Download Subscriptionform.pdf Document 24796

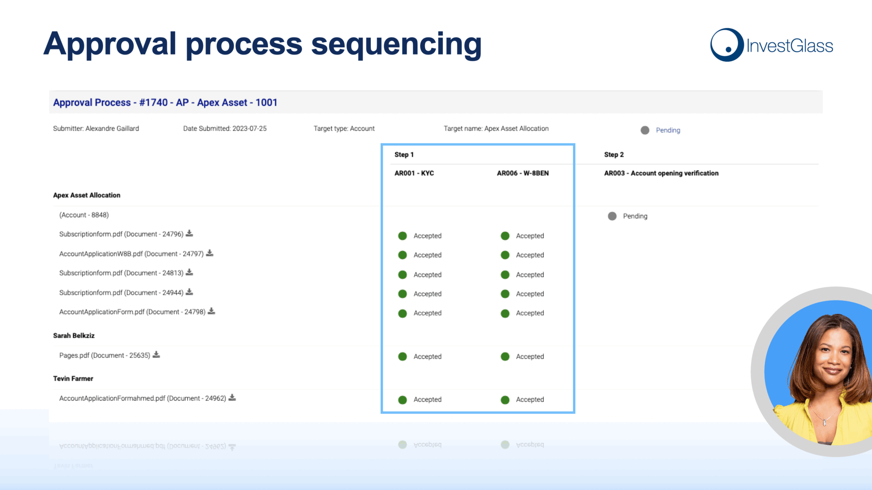coord(189,233)
